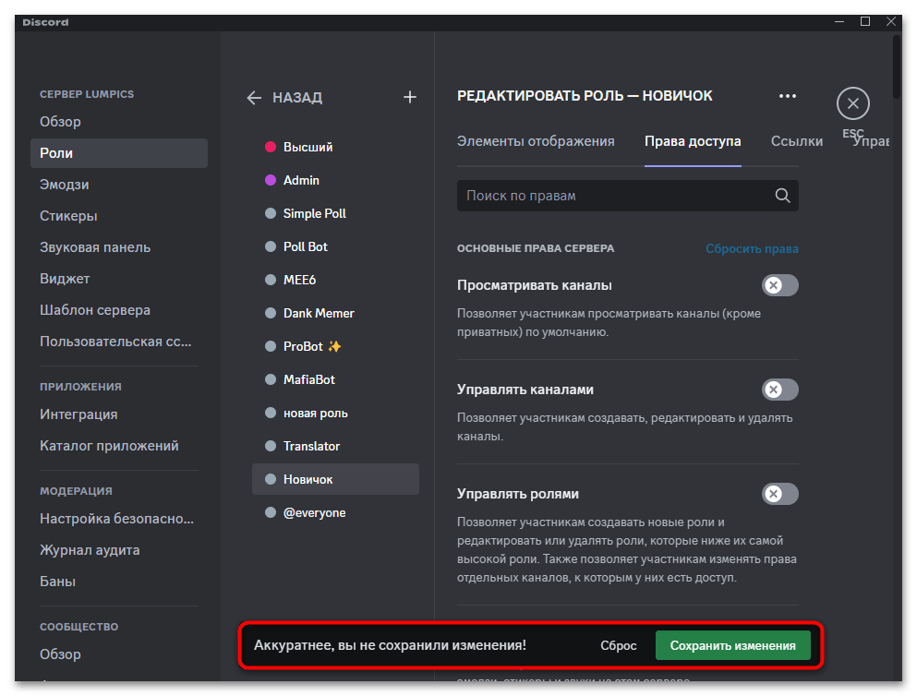Select the @everyone role in list
The image size is (917, 696).
tap(314, 512)
